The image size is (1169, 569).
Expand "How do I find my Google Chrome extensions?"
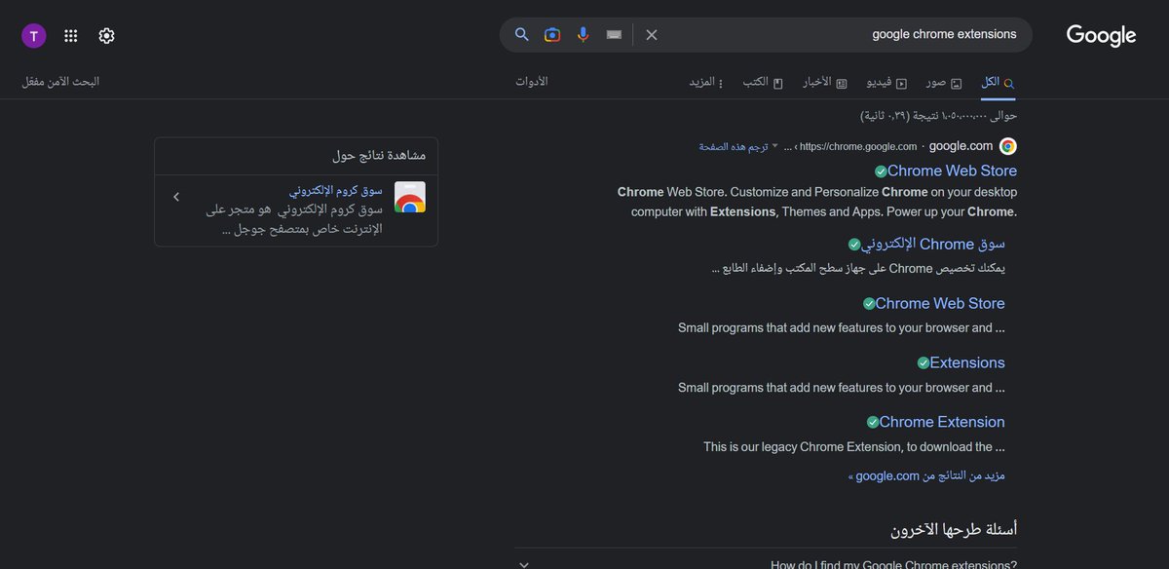point(767,563)
